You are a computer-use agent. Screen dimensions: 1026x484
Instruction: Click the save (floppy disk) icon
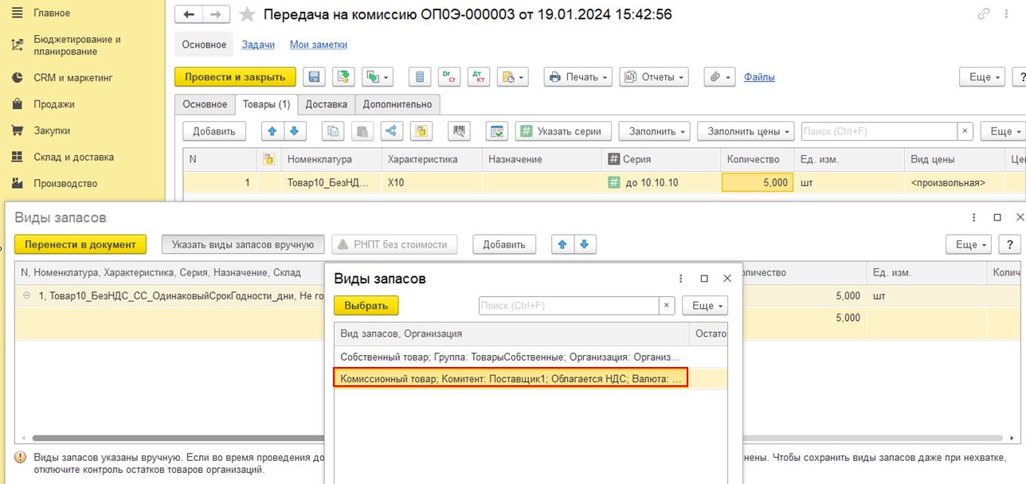314,77
